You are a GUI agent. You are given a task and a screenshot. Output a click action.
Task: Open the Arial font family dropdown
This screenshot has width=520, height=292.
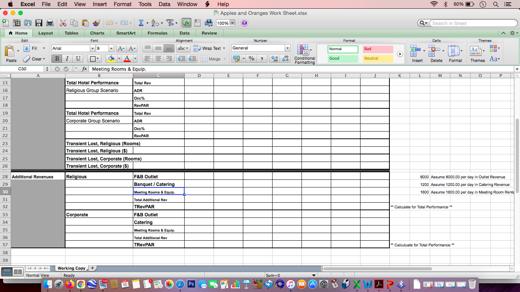92,48
